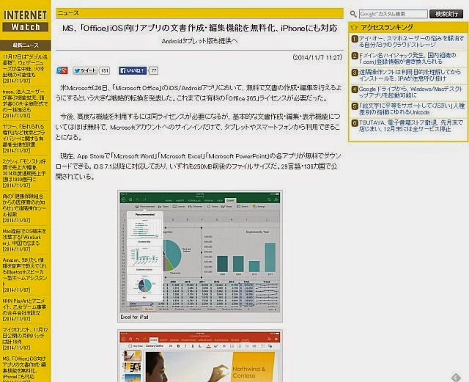Image resolution: width=469 pixels, height=382 pixels.
Task: Click the ニュース category header
Action: [199, 13]
